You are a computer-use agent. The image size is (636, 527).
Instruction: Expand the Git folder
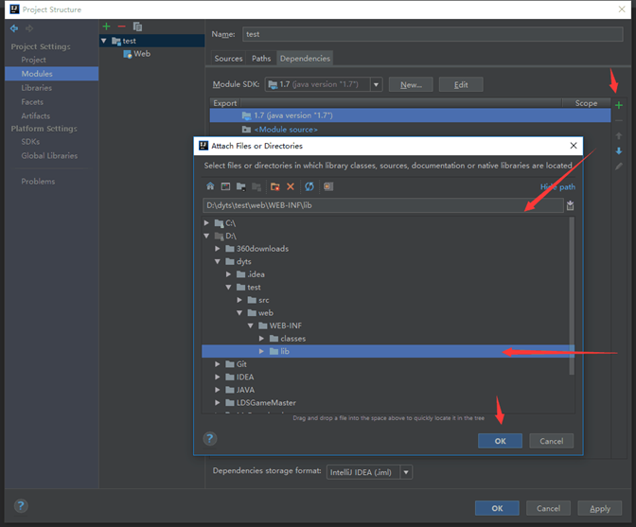point(218,364)
